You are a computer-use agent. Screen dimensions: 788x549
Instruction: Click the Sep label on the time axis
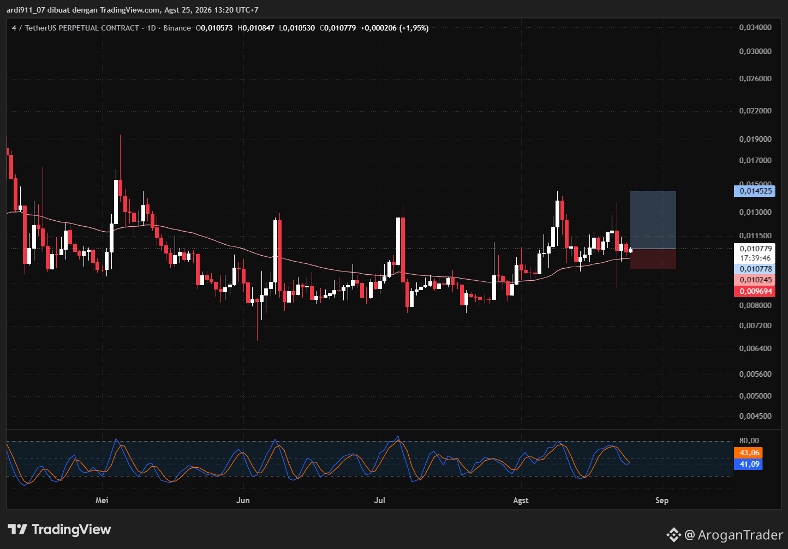(x=662, y=500)
